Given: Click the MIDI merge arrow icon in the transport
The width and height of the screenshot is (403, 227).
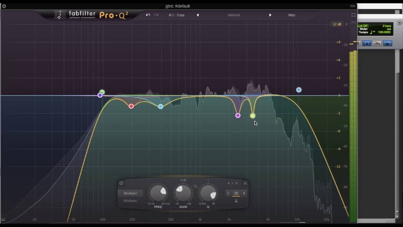Looking at the screenshot, I should (377, 43).
